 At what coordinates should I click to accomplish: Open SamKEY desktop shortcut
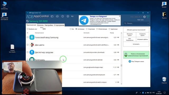pos(164,5)
